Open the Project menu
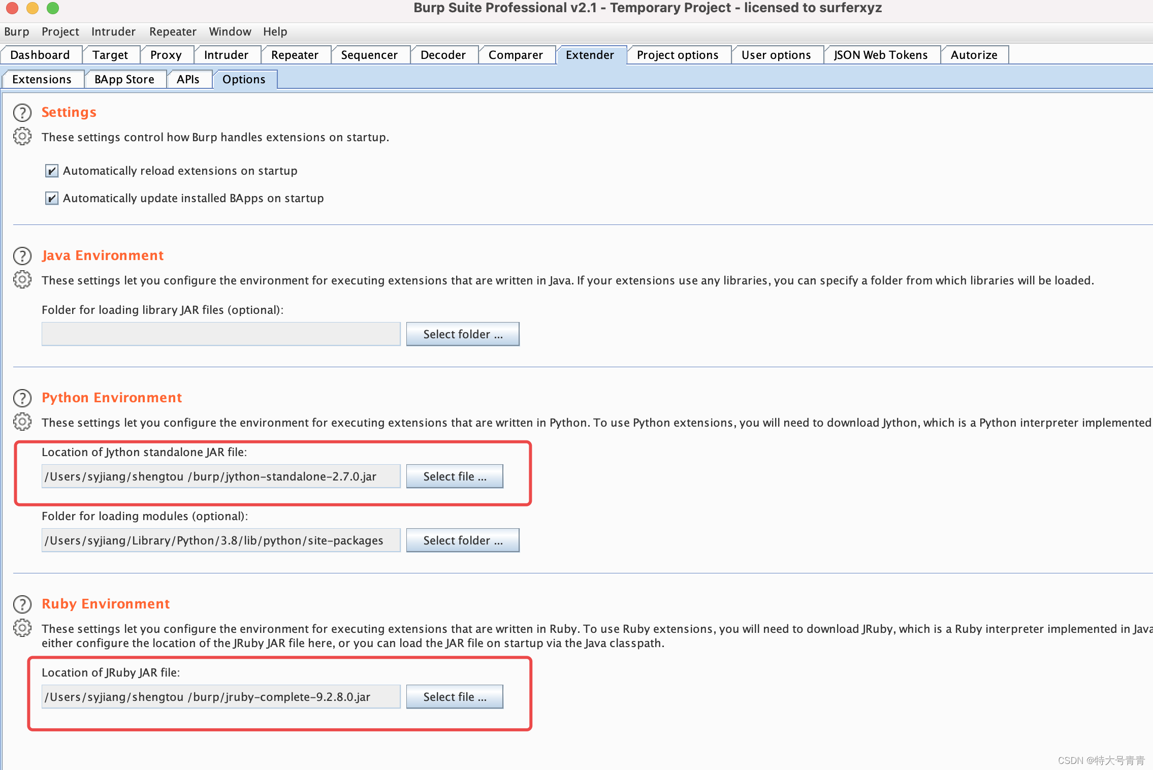Screen dimensions: 1153x770 pos(60,31)
